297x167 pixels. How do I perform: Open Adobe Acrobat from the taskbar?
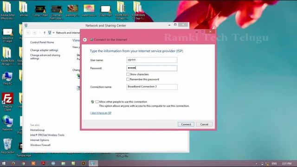[x=43, y=163]
